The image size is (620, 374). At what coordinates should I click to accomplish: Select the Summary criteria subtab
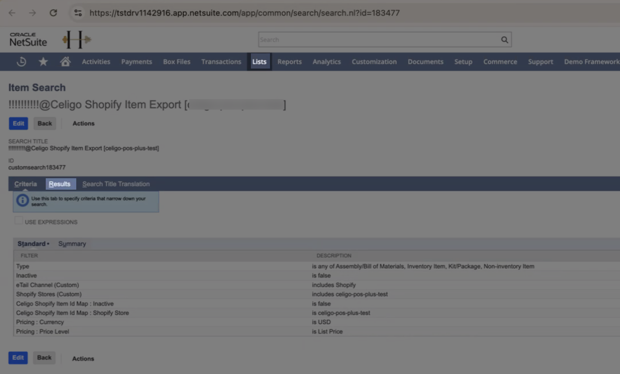pyautogui.click(x=72, y=244)
